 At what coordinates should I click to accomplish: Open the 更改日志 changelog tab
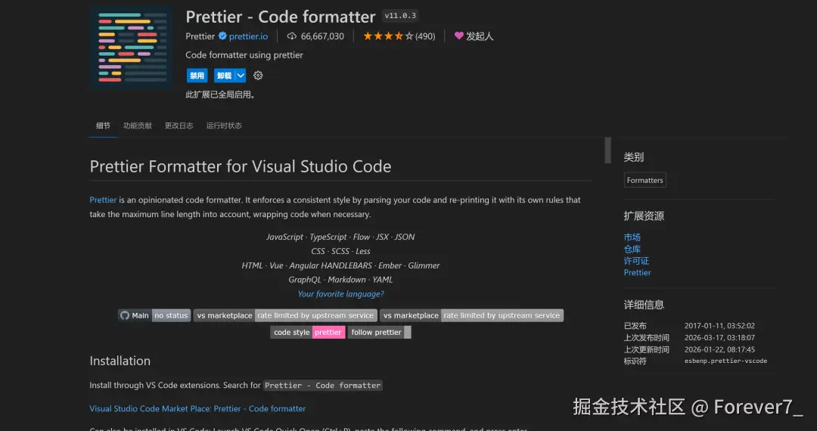(x=179, y=126)
